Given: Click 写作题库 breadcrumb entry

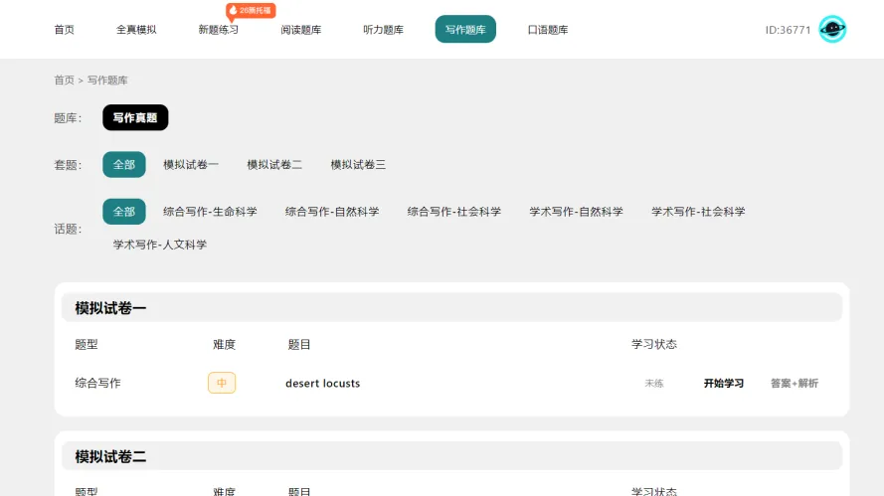Looking at the screenshot, I should 107,81.
